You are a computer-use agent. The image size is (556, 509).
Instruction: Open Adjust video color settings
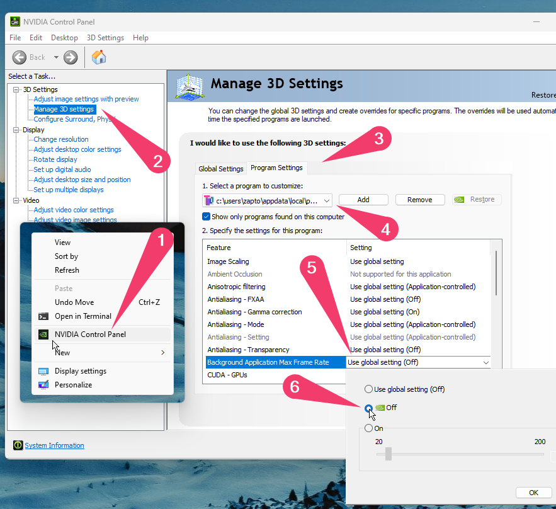pyautogui.click(x=74, y=210)
